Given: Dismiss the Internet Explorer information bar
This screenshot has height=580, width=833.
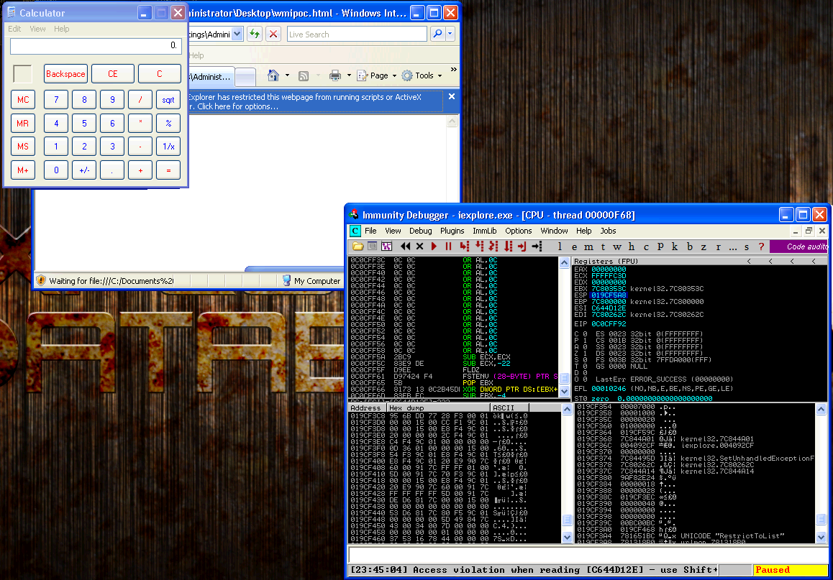Looking at the screenshot, I should pos(452,96).
